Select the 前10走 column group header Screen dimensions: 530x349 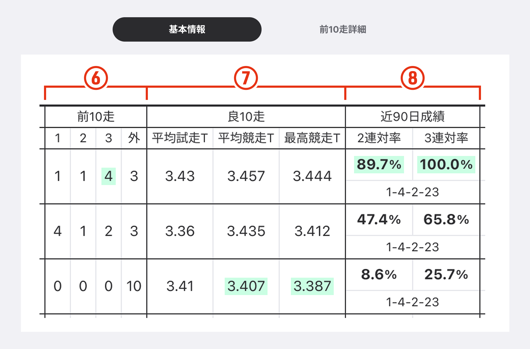pos(96,117)
